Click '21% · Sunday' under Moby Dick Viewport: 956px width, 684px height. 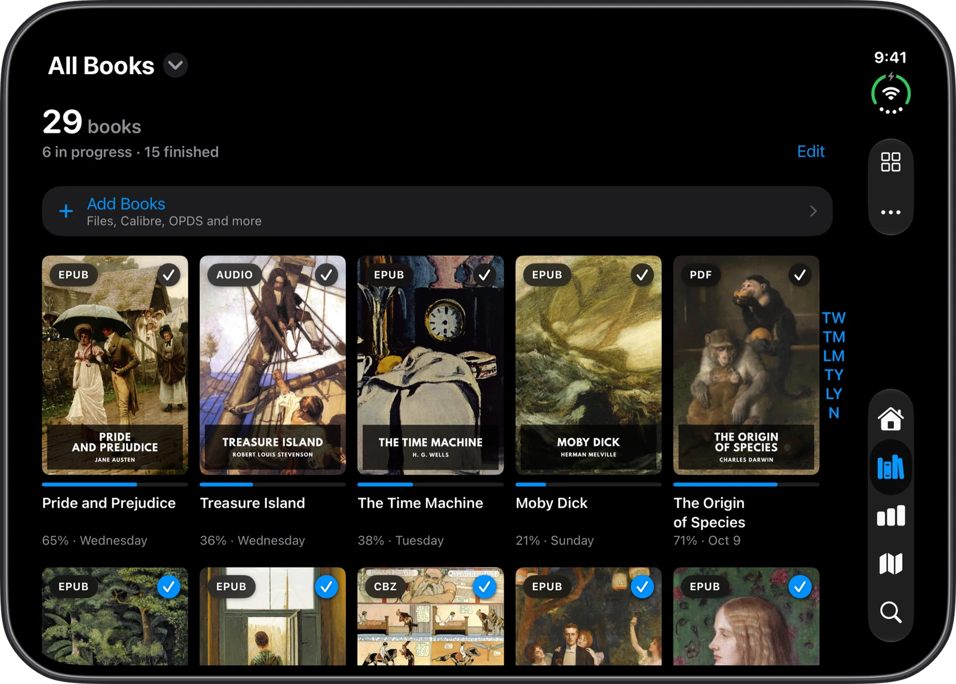pos(554,541)
